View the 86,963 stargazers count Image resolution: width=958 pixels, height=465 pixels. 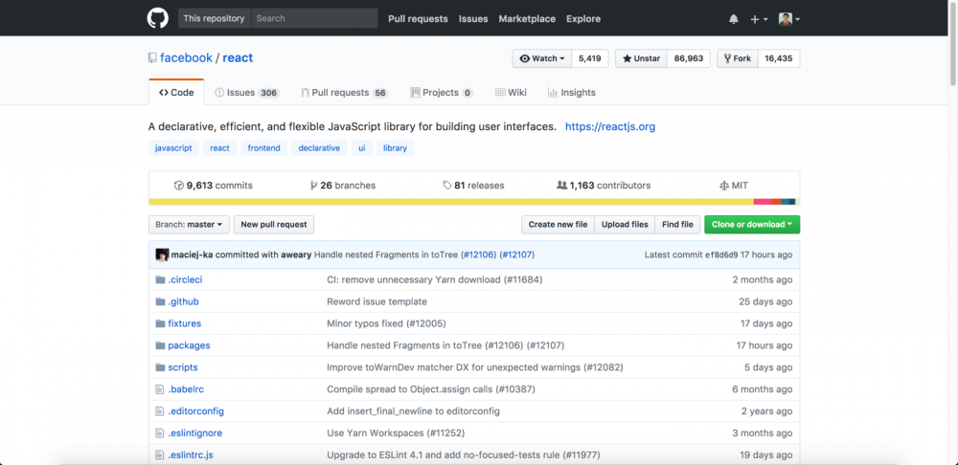tap(689, 58)
